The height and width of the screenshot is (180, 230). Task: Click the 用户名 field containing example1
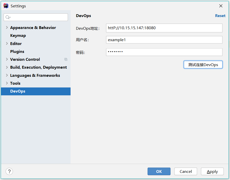pyautogui.click(x=164, y=40)
